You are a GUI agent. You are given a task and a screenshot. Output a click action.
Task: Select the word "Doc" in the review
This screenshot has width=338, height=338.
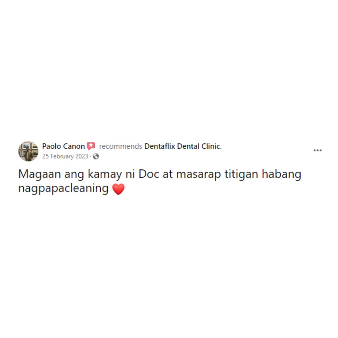[149, 174]
